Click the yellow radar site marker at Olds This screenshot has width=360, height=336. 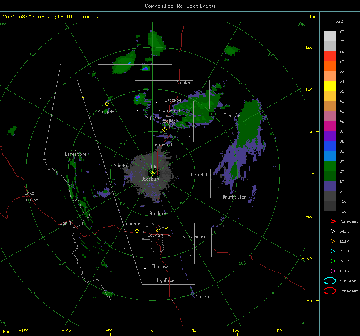click(x=153, y=174)
